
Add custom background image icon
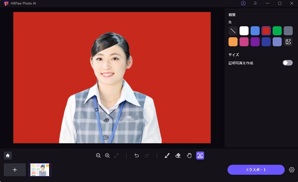point(288,42)
